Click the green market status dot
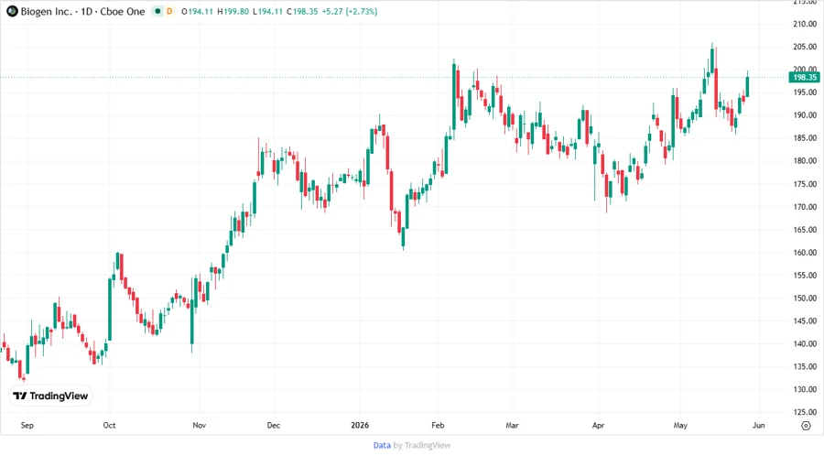 [x=157, y=11]
